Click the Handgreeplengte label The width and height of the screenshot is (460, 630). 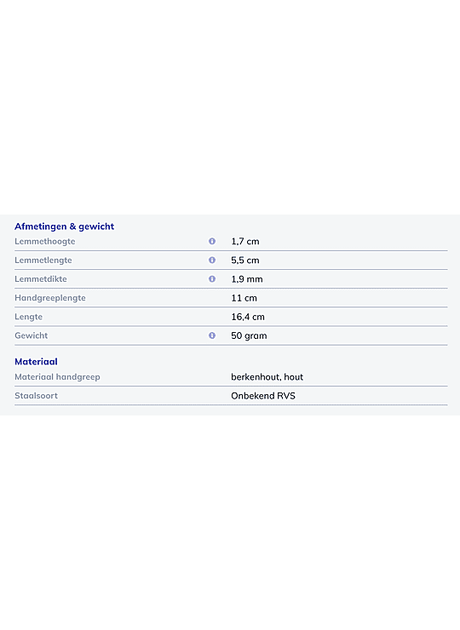(50, 298)
